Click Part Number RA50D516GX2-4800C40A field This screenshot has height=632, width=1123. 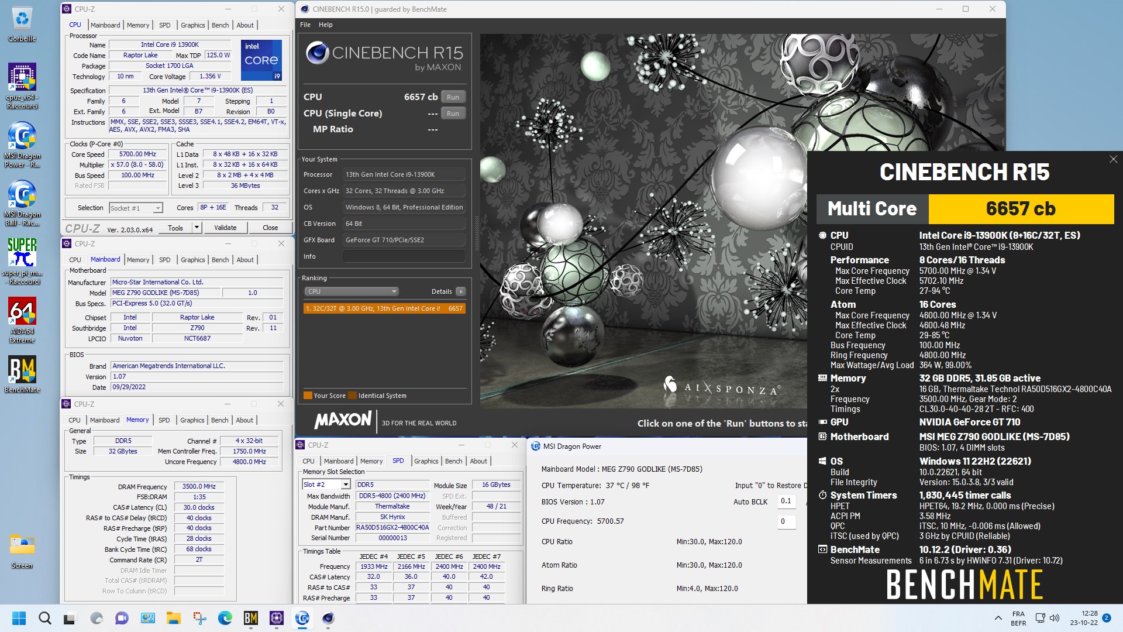click(x=392, y=527)
